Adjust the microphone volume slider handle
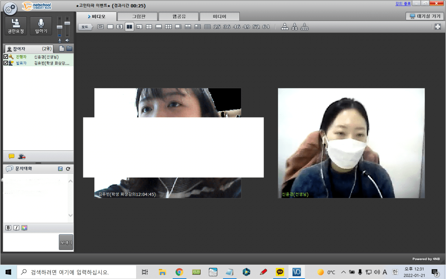The width and height of the screenshot is (446, 279). [59, 27]
